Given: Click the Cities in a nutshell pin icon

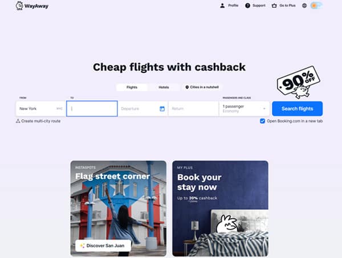Looking at the screenshot, I should pyautogui.click(x=187, y=87).
